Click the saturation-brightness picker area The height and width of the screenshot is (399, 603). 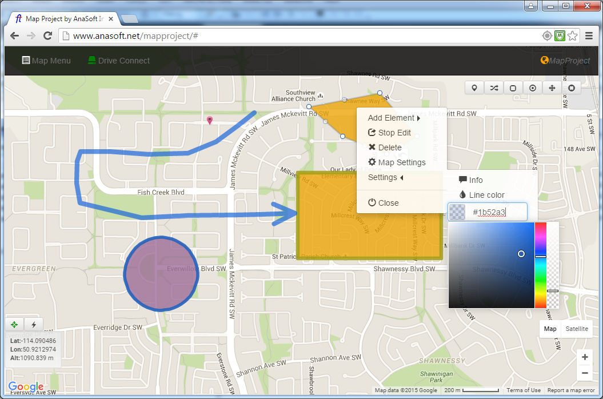pyautogui.click(x=492, y=265)
